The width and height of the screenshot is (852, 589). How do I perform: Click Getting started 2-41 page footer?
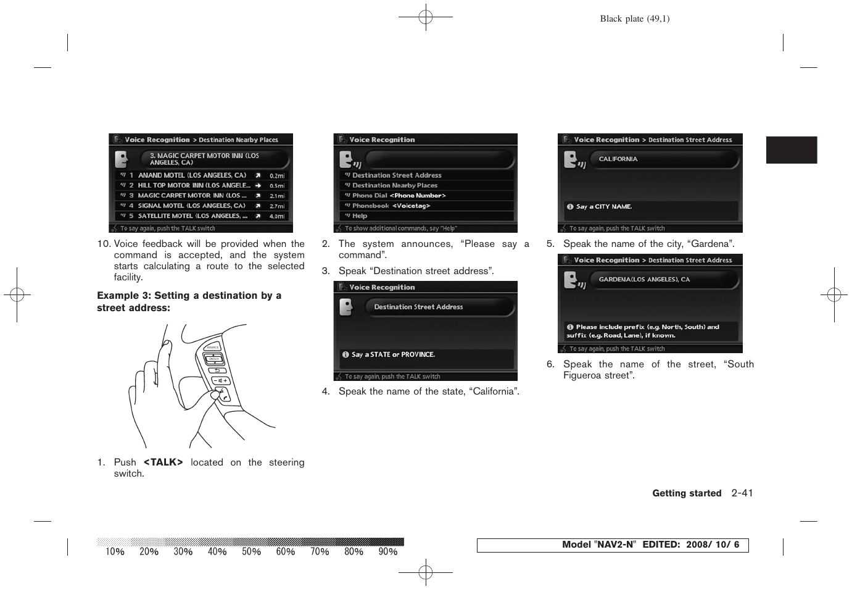pyautogui.click(x=703, y=493)
